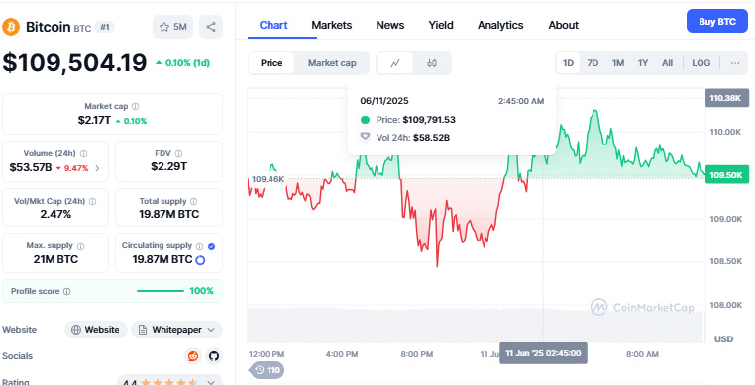Open the Analytics tab

pyautogui.click(x=500, y=25)
